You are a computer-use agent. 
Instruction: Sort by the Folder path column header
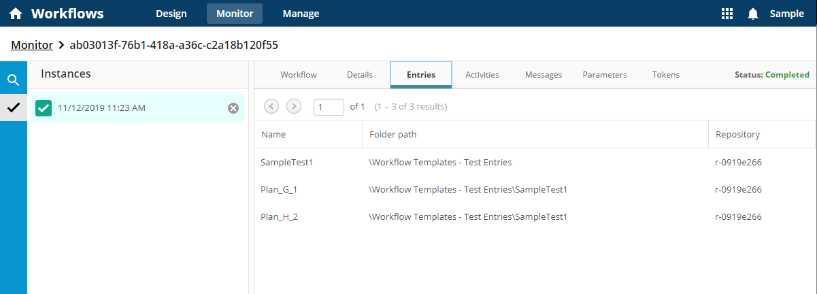pos(393,135)
